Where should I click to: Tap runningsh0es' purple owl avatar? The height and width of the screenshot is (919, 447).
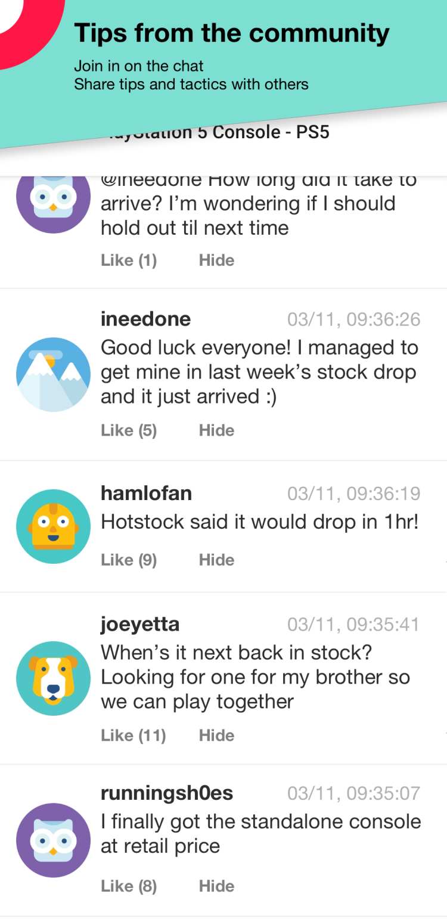coord(53,840)
